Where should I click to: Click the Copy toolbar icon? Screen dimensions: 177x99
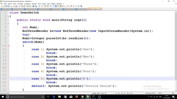coord(22,6)
